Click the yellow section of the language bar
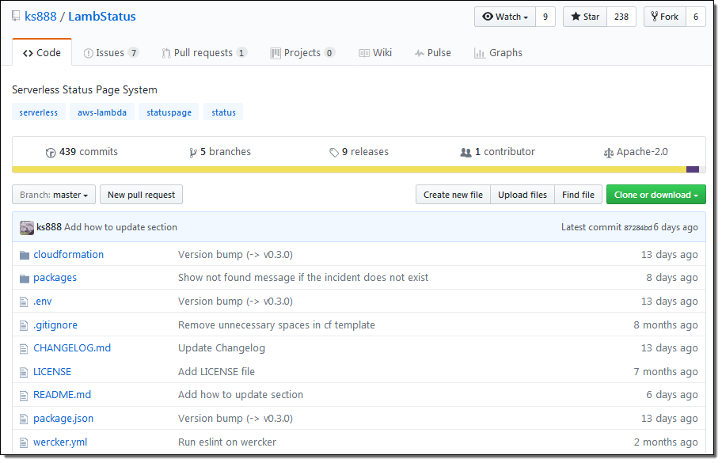The width and height of the screenshot is (722, 463). point(349,170)
